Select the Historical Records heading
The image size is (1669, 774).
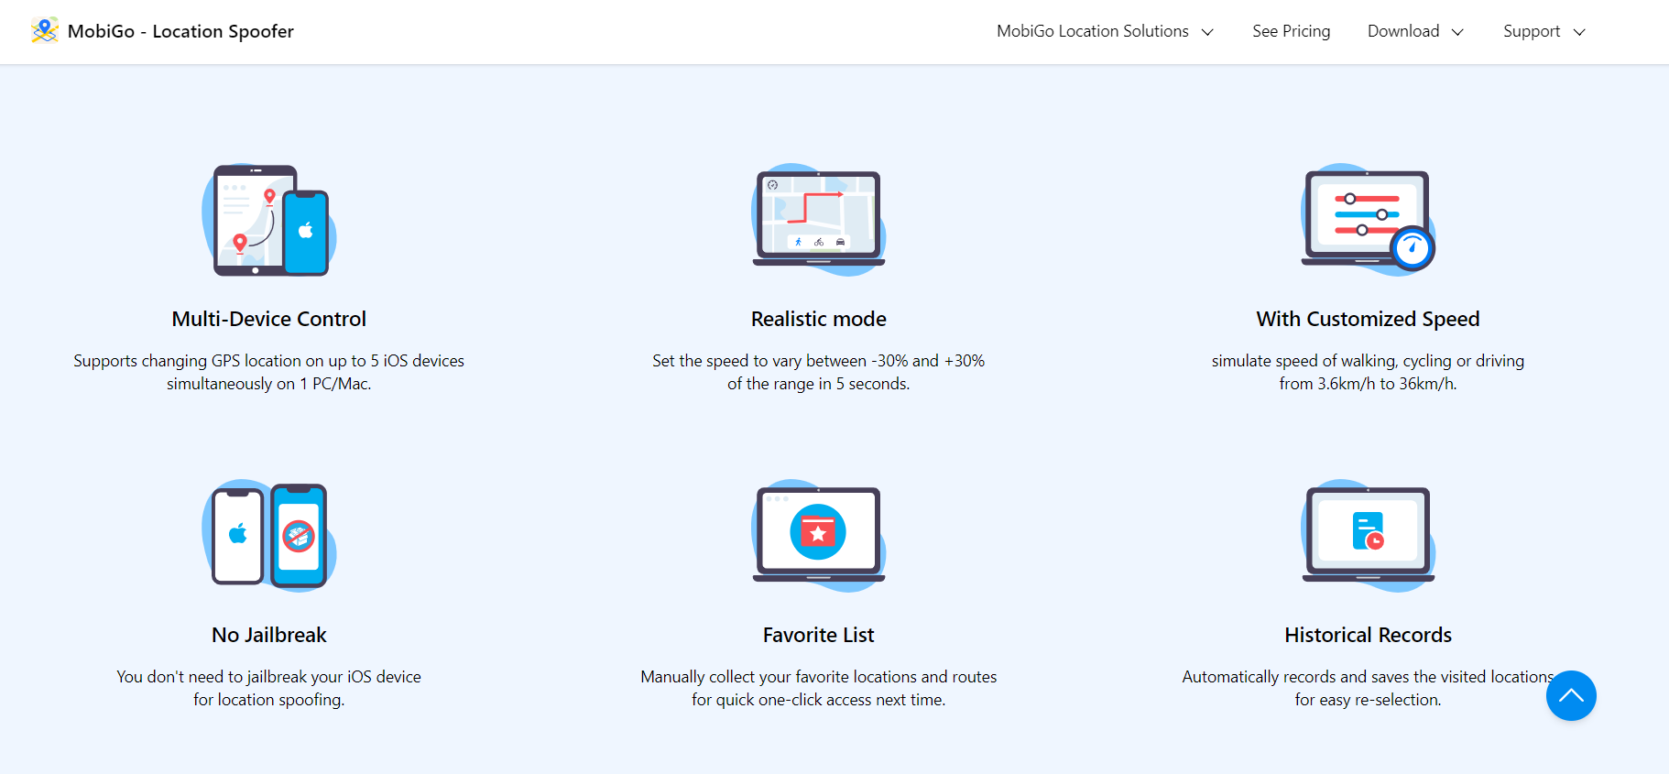click(x=1369, y=635)
